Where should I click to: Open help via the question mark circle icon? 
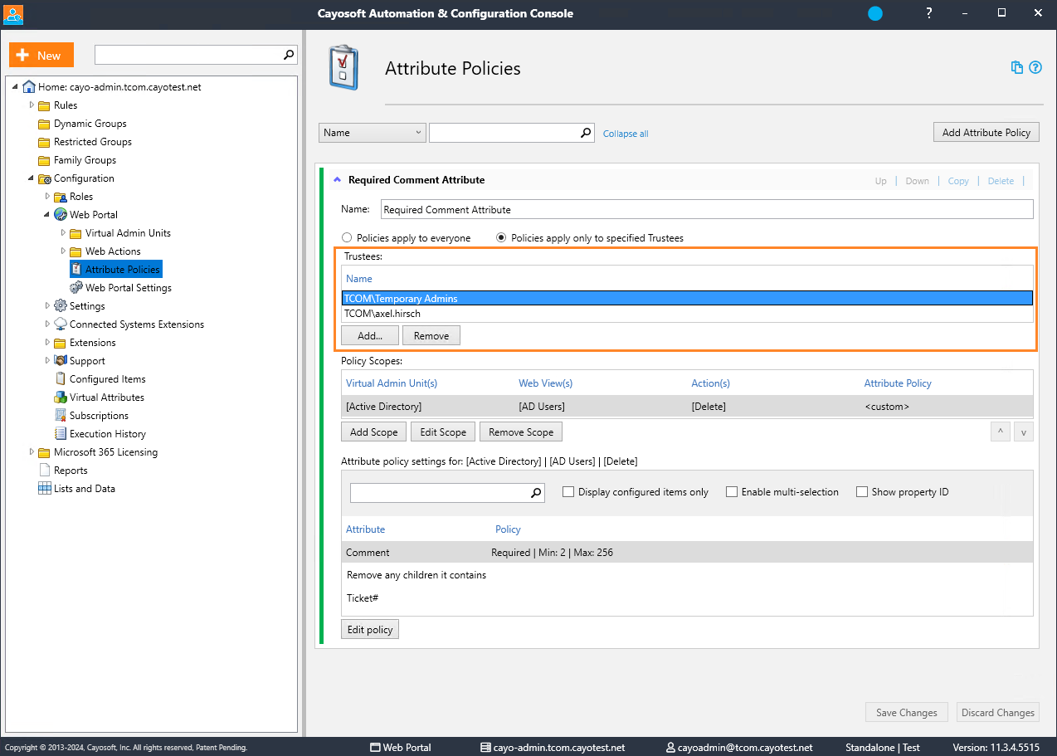pyautogui.click(x=1035, y=68)
